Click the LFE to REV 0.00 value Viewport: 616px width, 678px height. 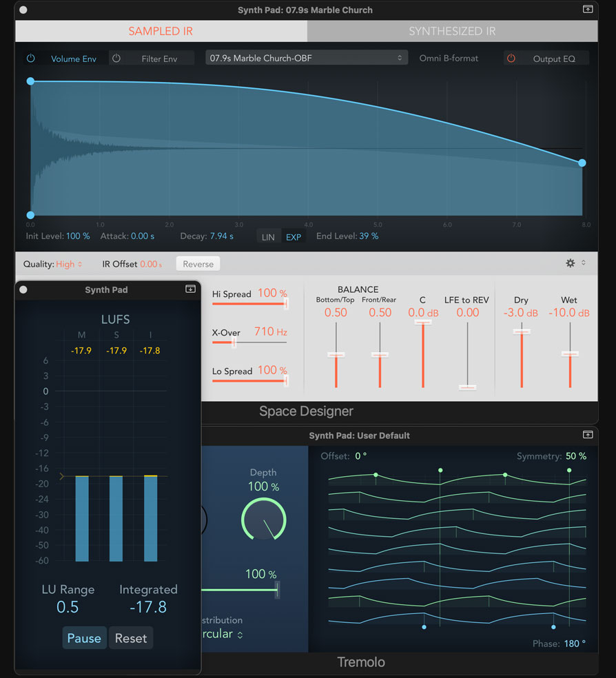pos(468,313)
